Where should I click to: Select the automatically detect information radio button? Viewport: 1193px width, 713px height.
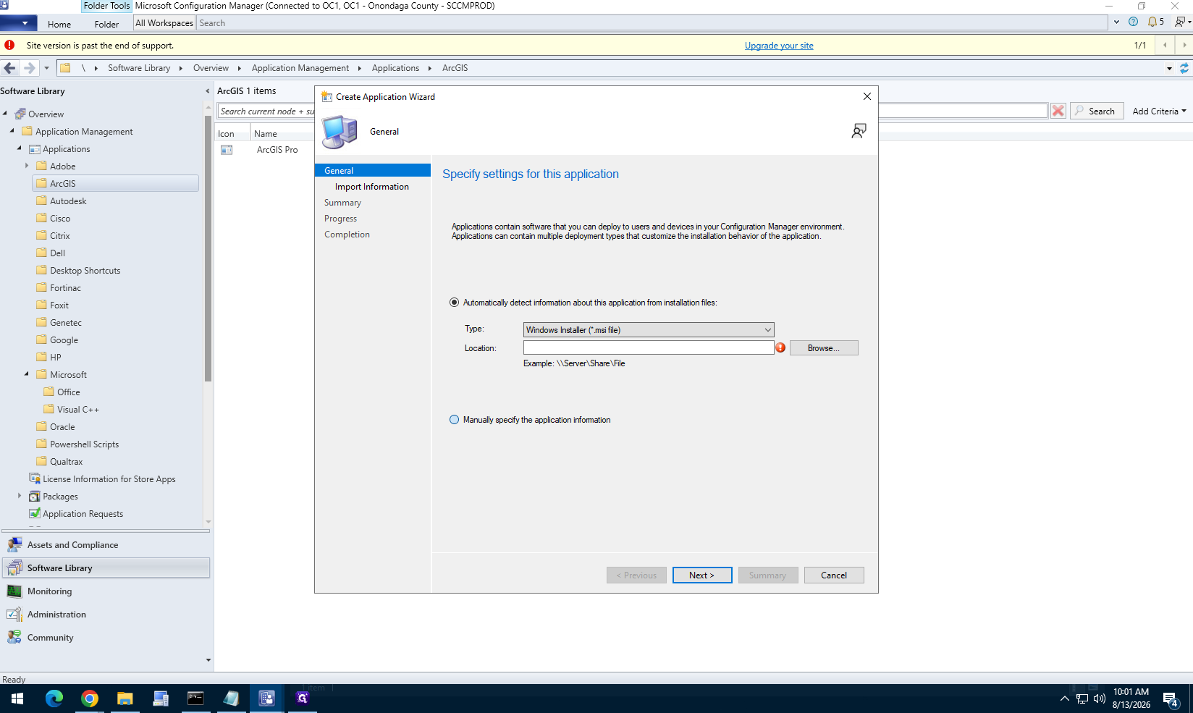[x=454, y=303]
